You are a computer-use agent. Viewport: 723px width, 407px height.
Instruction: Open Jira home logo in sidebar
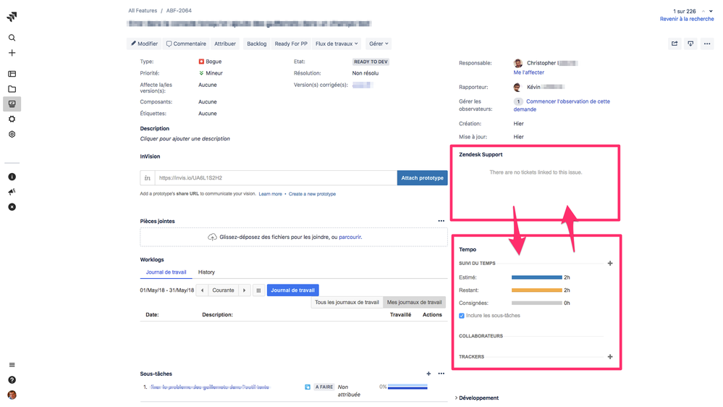[12, 17]
